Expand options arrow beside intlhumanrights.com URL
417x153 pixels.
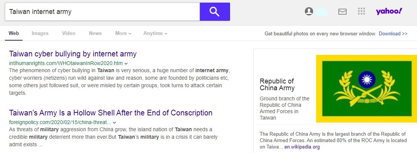click(126, 64)
